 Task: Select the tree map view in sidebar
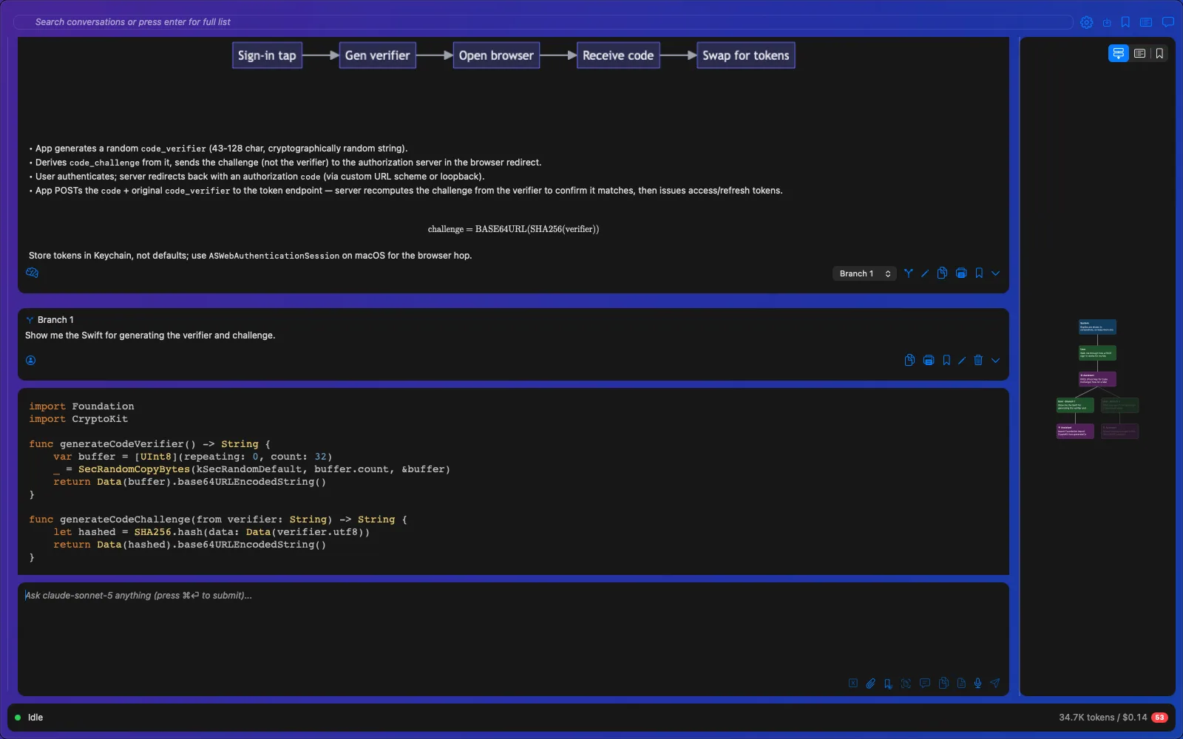pyautogui.click(x=1118, y=53)
